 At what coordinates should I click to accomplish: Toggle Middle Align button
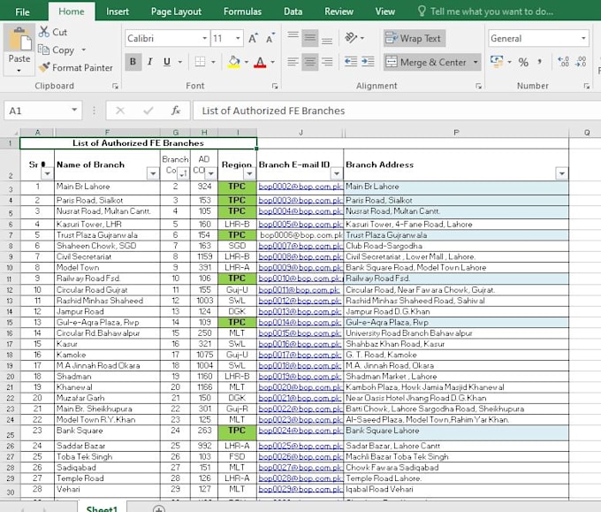[310, 38]
